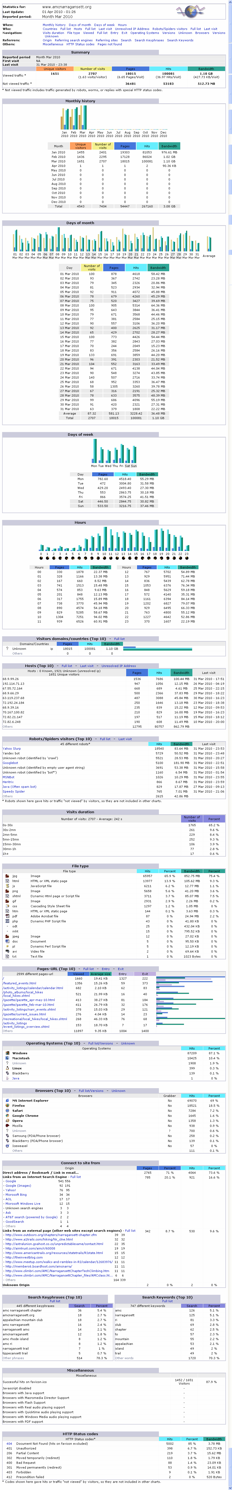Screen dimensions: 232x1490
Task: Open the /gazette/current_issues.html page link
Action: pos(24,1014)
